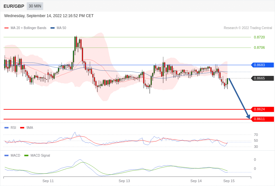The height and width of the screenshot is (186, 275).
Task: Click the red 0.8611 support price tag
Action: click(263, 119)
